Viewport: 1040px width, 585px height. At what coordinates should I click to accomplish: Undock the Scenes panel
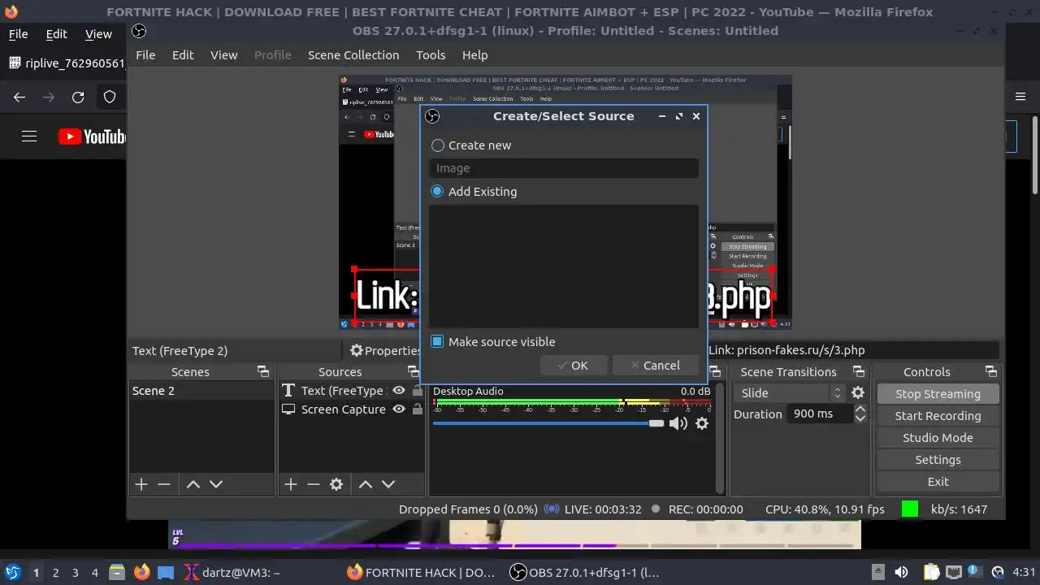coord(263,371)
